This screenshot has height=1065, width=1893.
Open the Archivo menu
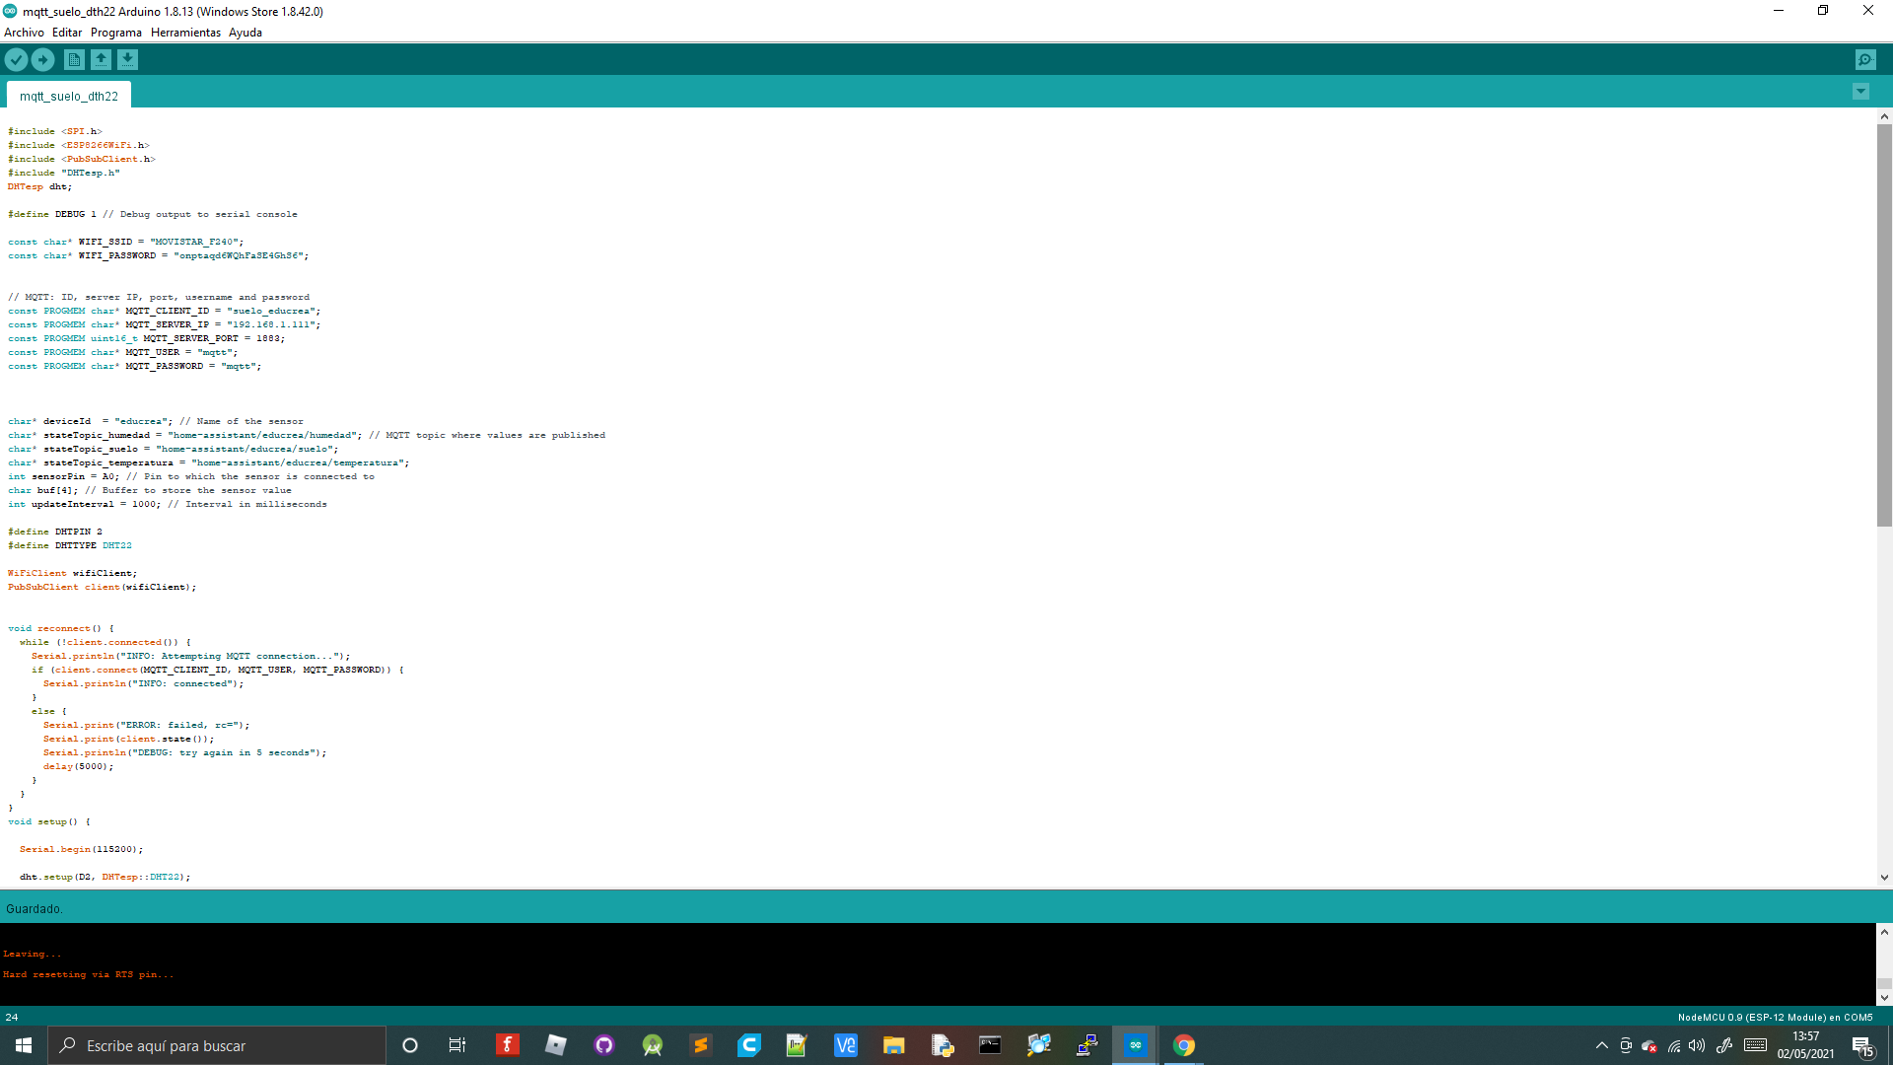click(x=24, y=33)
